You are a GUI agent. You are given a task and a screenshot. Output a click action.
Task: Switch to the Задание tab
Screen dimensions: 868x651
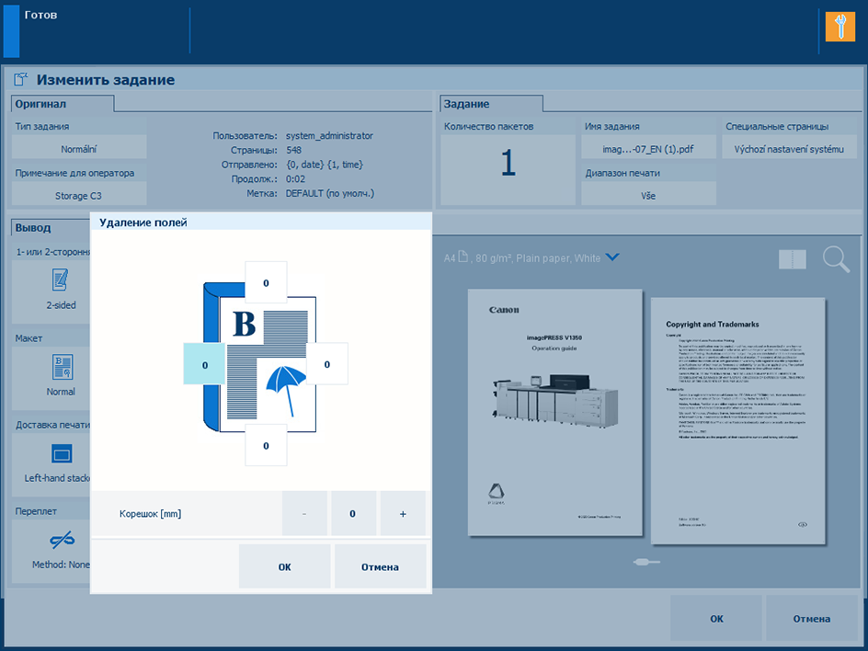tap(492, 104)
